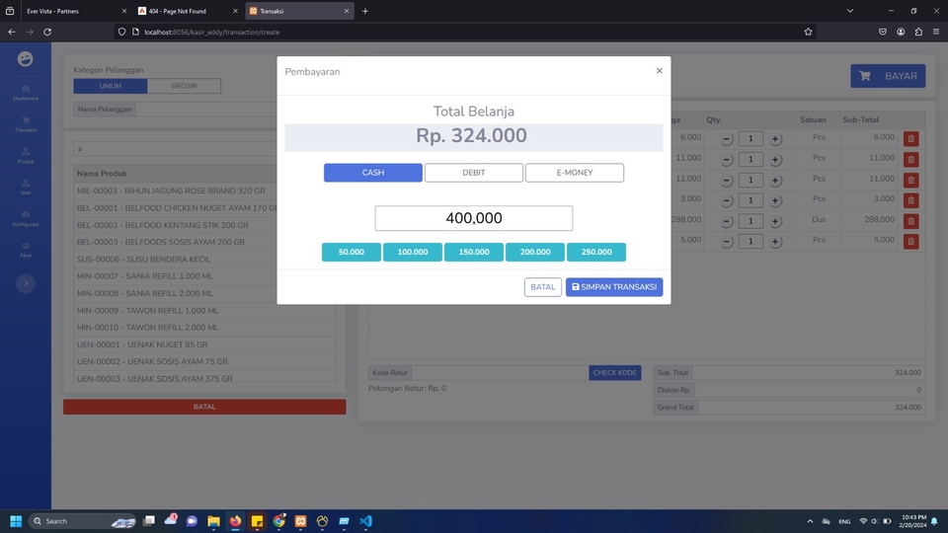Go back in browser history
The image size is (948, 533).
tap(12, 32)
